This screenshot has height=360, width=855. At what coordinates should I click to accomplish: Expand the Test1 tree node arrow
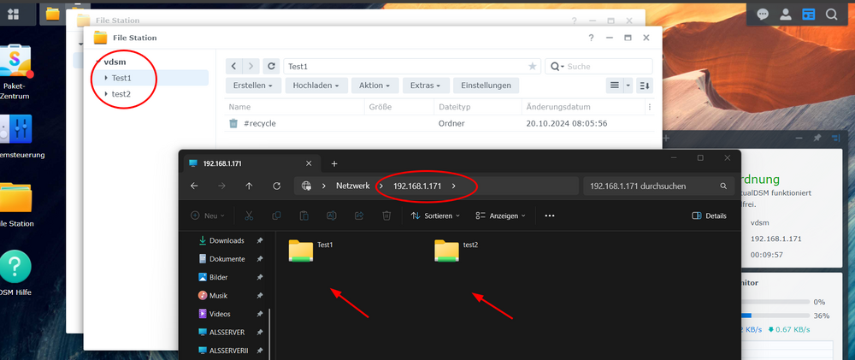coord(106,78)
